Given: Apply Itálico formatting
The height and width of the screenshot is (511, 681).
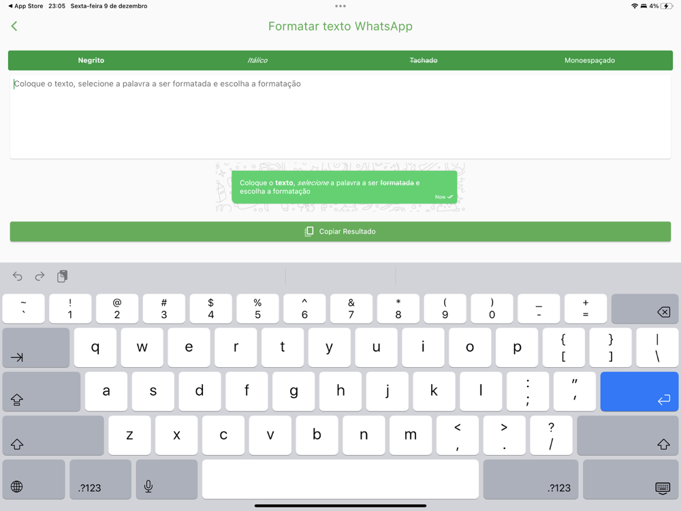Looking at the screenshot, I should tap(257, 61).
